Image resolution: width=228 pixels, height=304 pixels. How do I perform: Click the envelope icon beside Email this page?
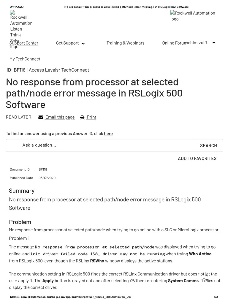(x=41, y=117)
